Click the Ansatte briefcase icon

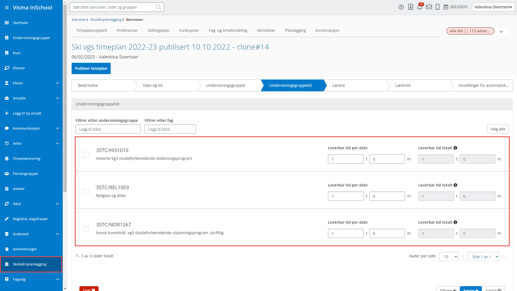pos(7,98)
